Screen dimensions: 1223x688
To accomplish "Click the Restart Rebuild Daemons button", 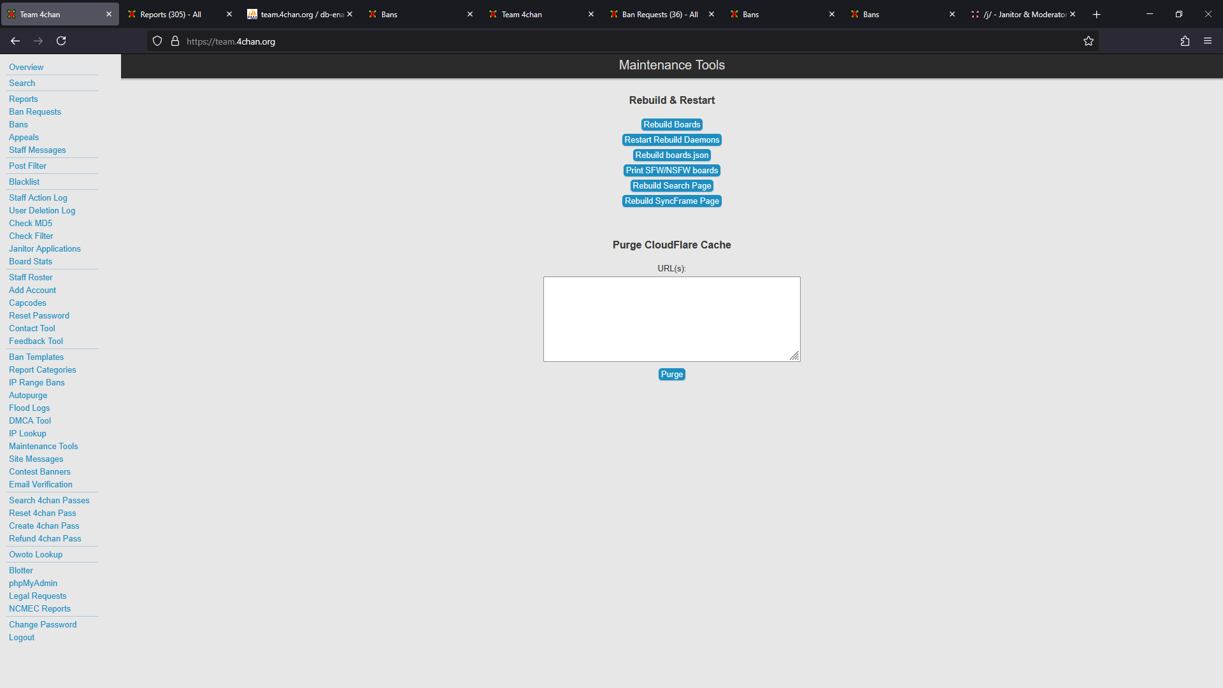I will (x=671, y=140).
